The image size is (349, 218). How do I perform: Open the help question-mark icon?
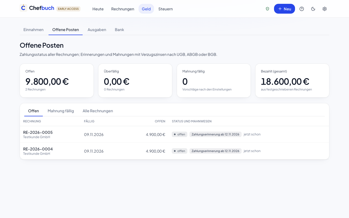(x=302, y=9)
